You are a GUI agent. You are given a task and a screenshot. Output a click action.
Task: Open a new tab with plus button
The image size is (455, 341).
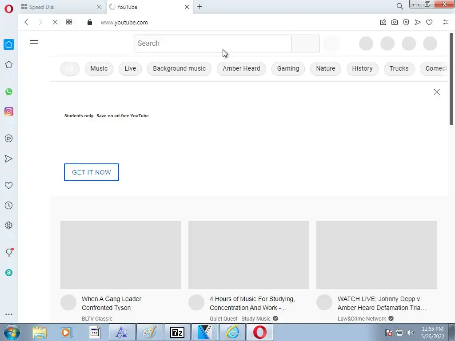[x=200, y=7]
